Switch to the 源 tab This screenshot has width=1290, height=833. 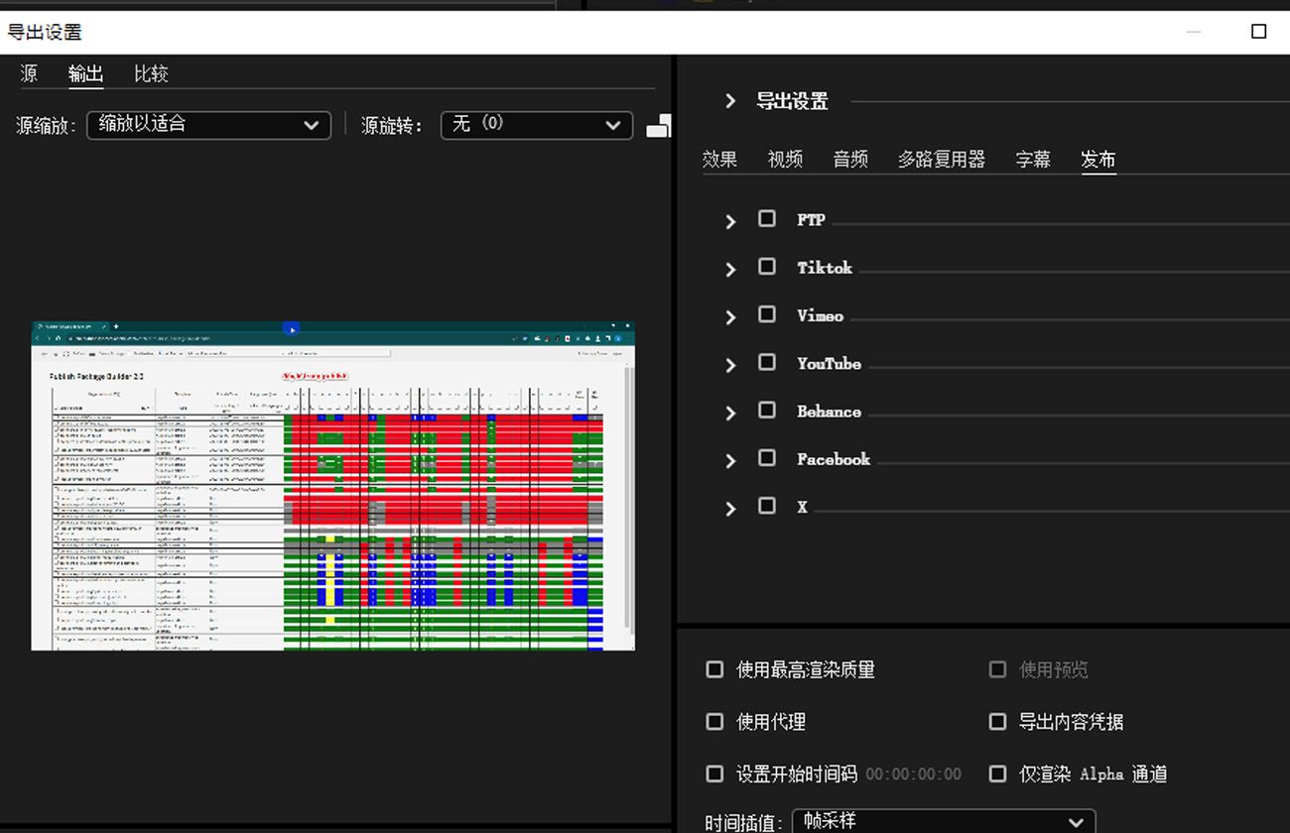tap(28, 73)
